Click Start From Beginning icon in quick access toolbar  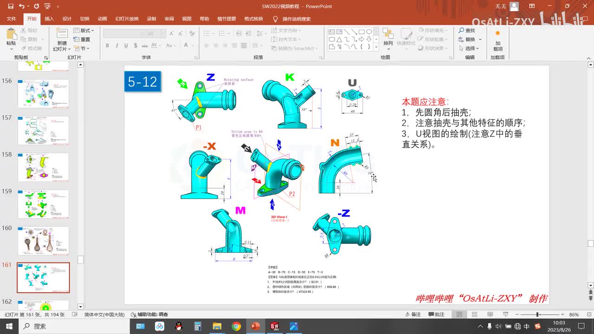coord(47,6)
